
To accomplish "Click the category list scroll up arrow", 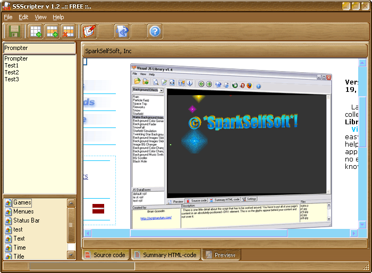I will pos(71,203).
